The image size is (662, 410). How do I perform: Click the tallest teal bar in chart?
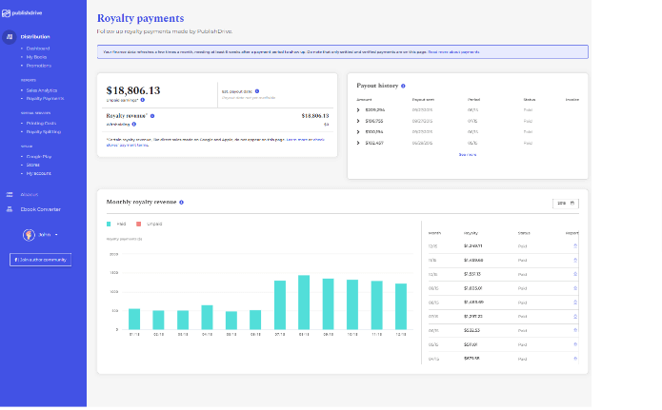(304, 303)
